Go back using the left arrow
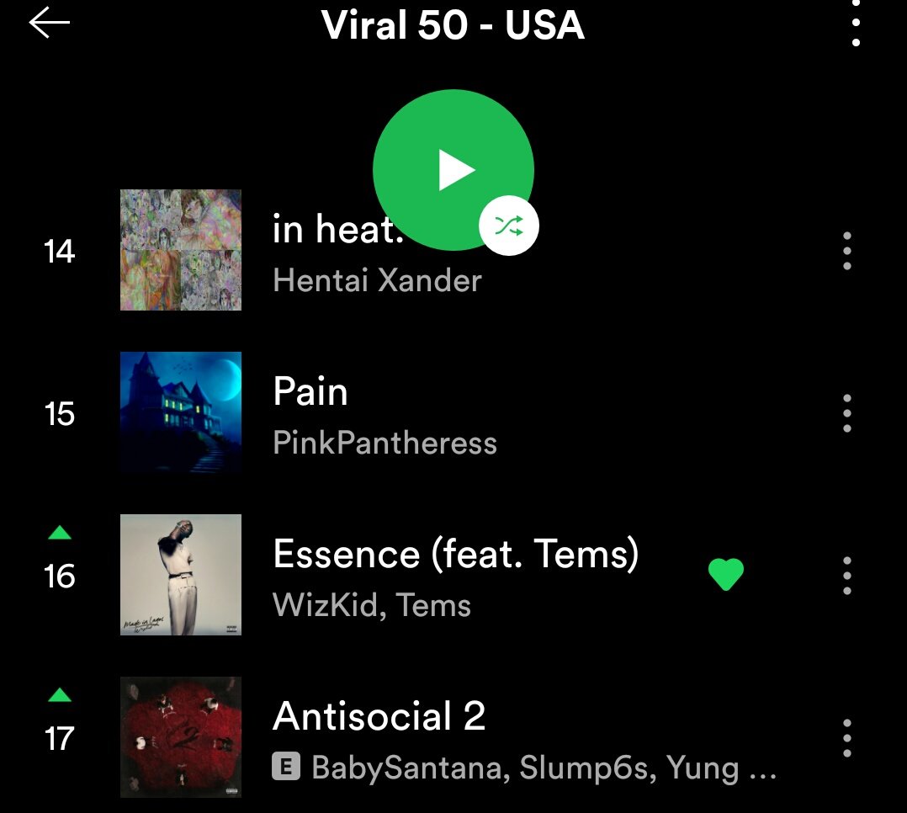907x813 pixels. [x=49, y=24]
